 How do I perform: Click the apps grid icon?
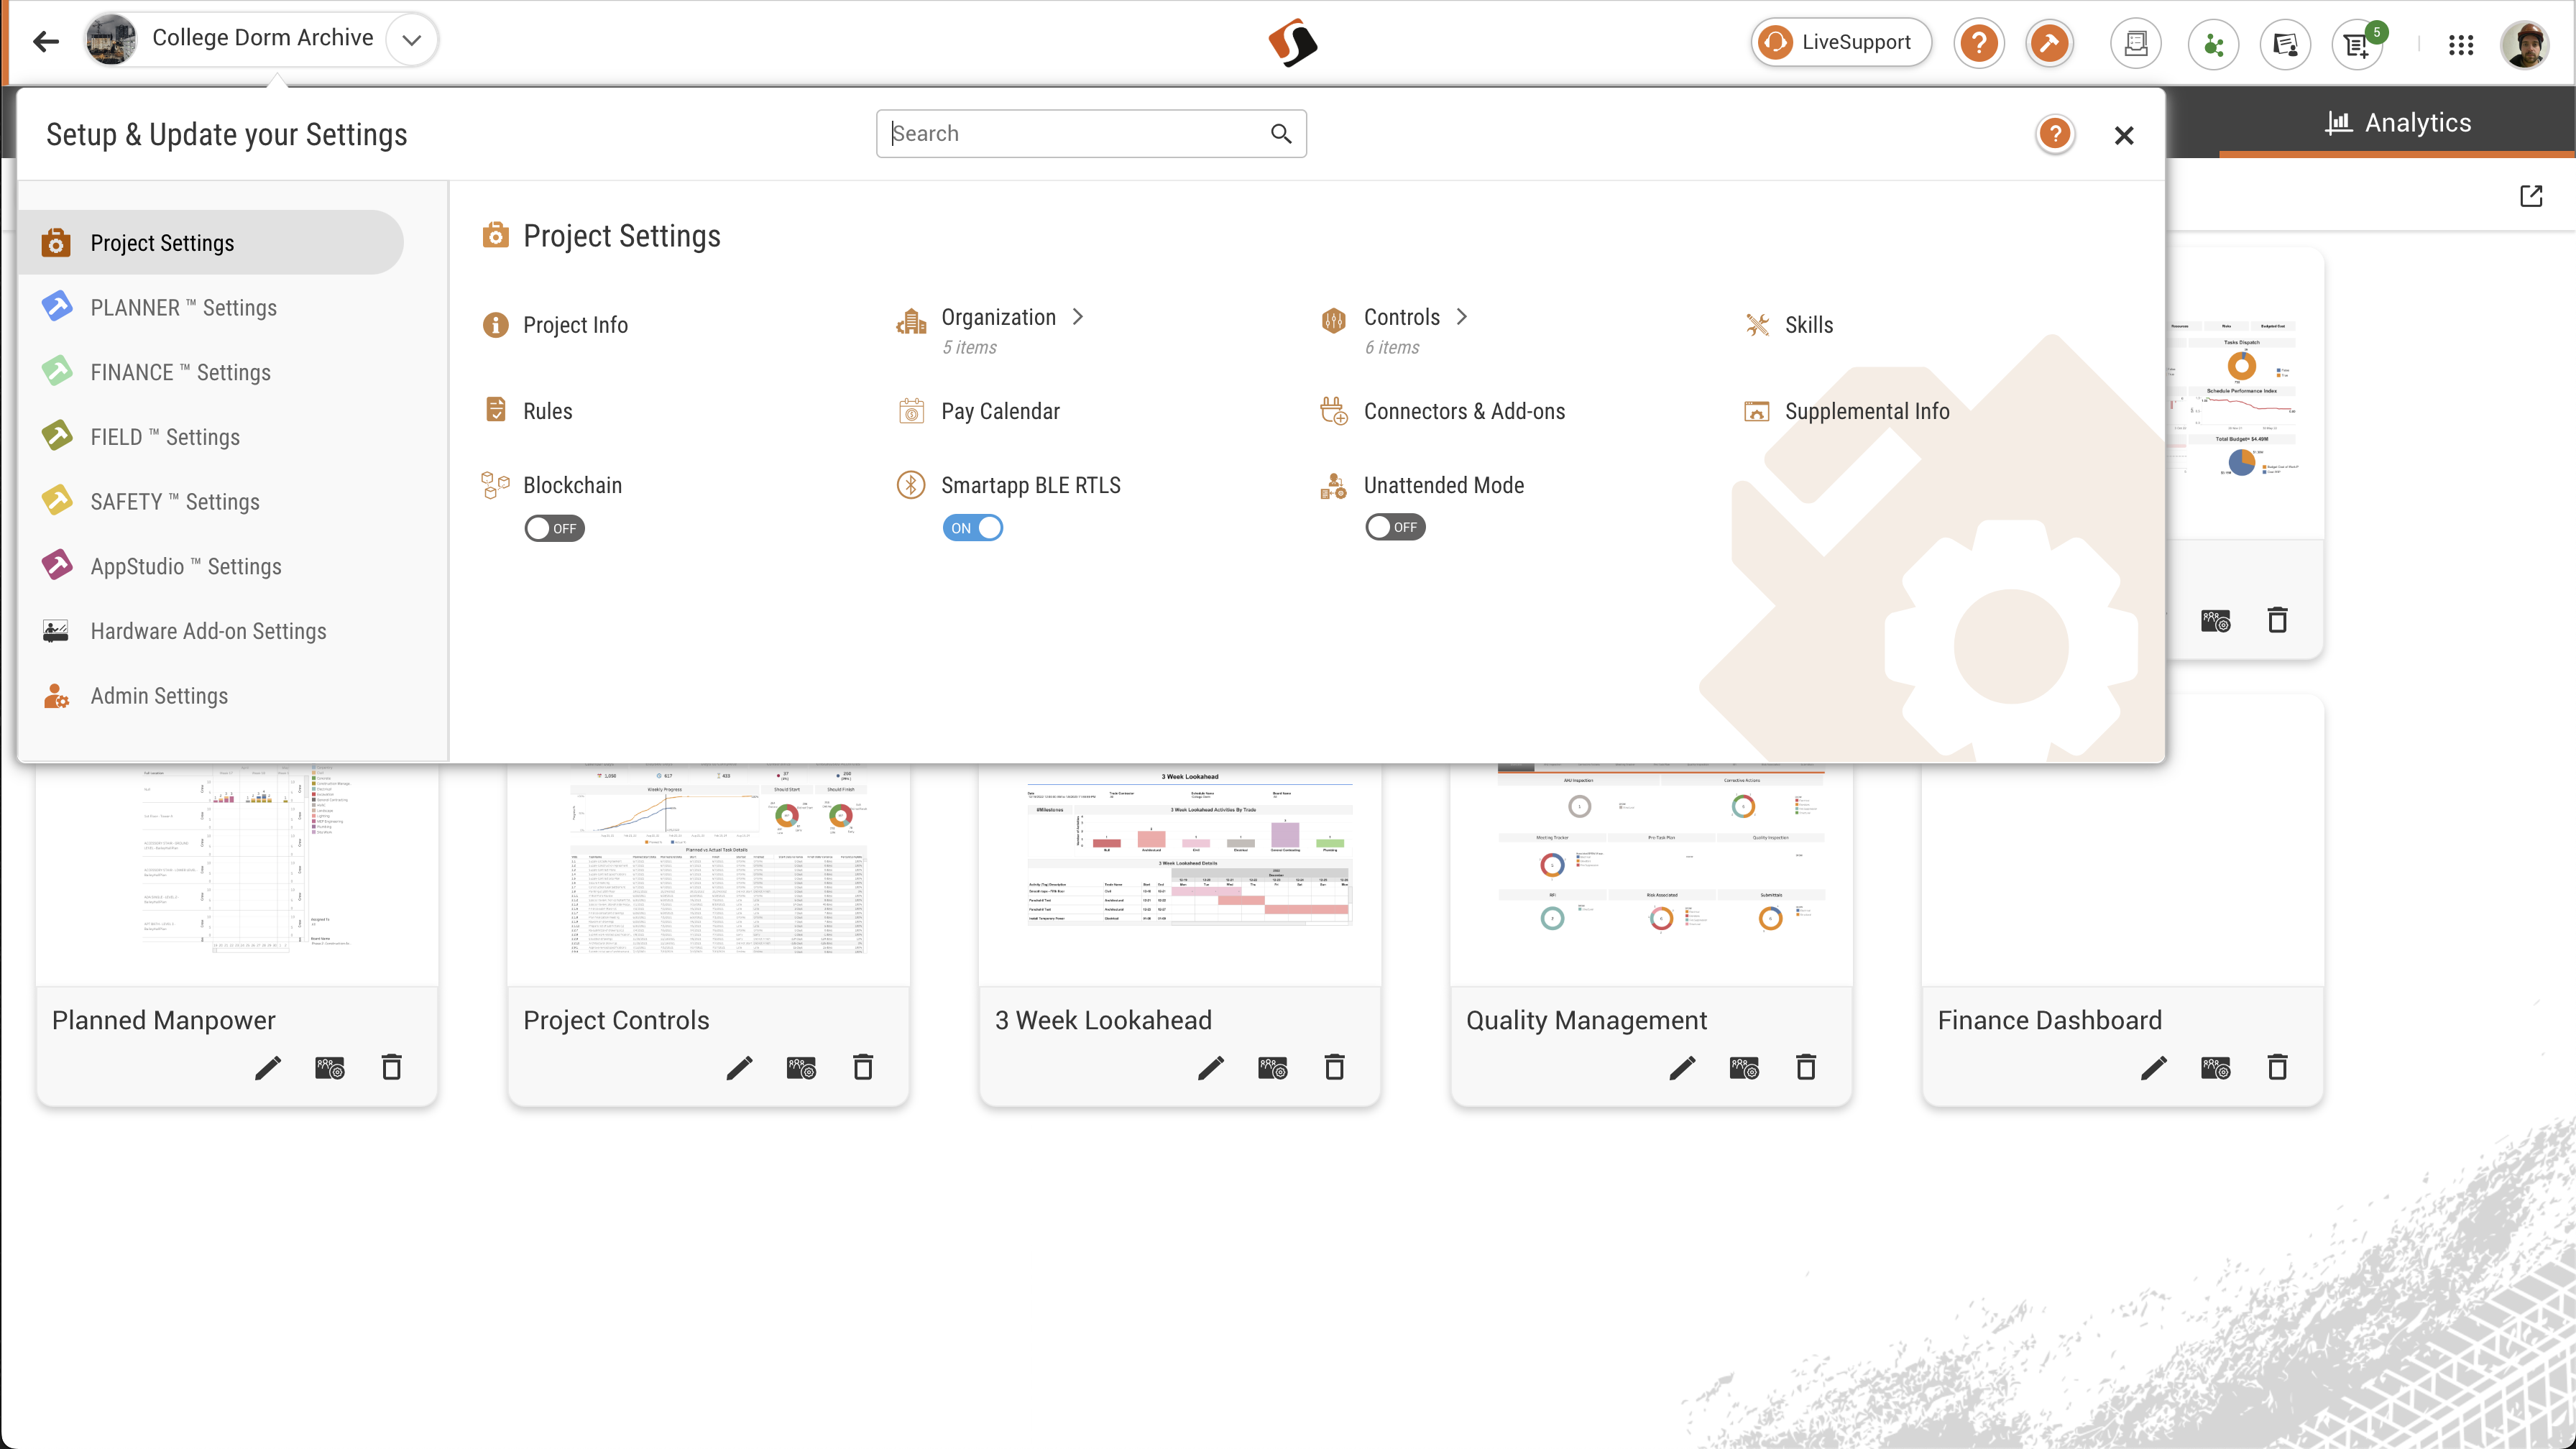(2461, 44)
